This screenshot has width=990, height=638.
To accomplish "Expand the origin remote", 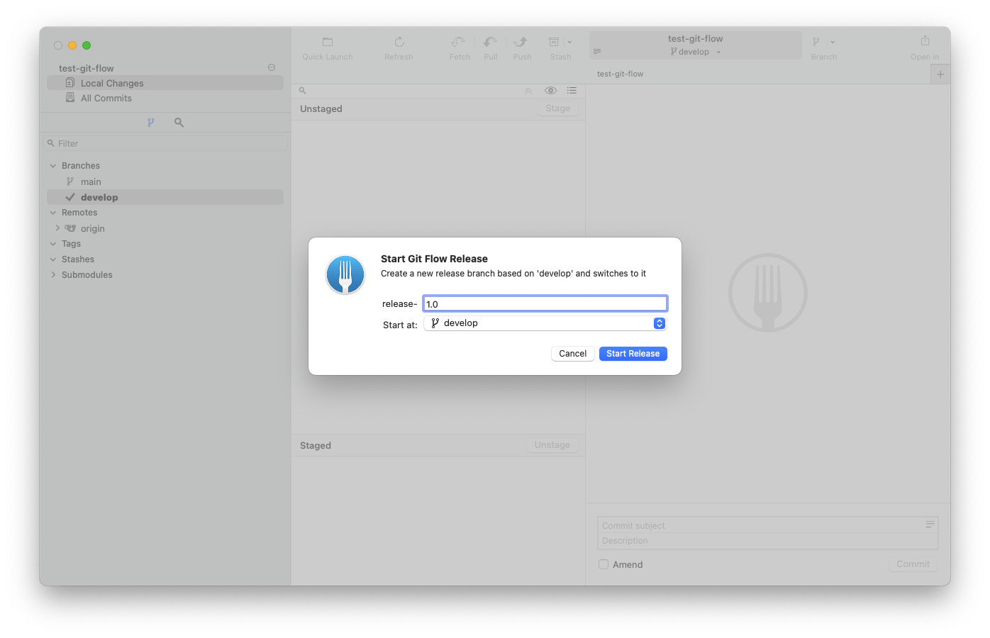I will click(x=57, y=228).
